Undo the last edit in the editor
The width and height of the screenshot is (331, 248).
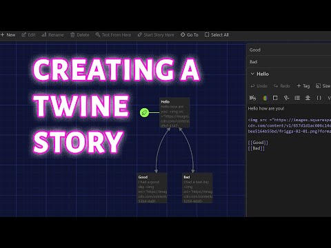point(259,86)
